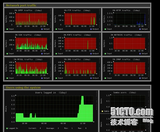Click the 'Current: 4' users statistic
This screenshot has height=132, width=160.
(35, 128)
